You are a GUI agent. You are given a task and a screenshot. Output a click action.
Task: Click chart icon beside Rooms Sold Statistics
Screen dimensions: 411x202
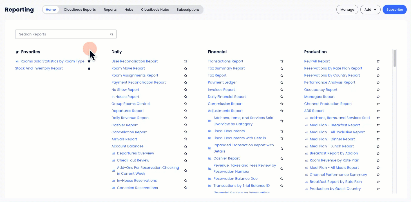17,61
